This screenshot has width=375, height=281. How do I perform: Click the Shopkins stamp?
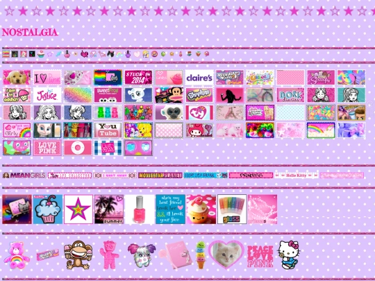click(199, 95)
